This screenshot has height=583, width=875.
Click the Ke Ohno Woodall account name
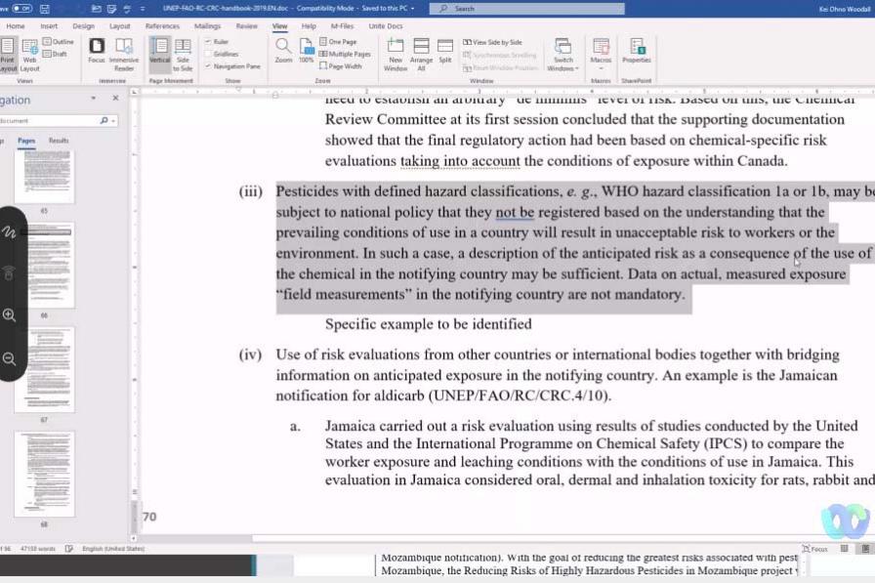pyautogui.click(x=845, y=9)
